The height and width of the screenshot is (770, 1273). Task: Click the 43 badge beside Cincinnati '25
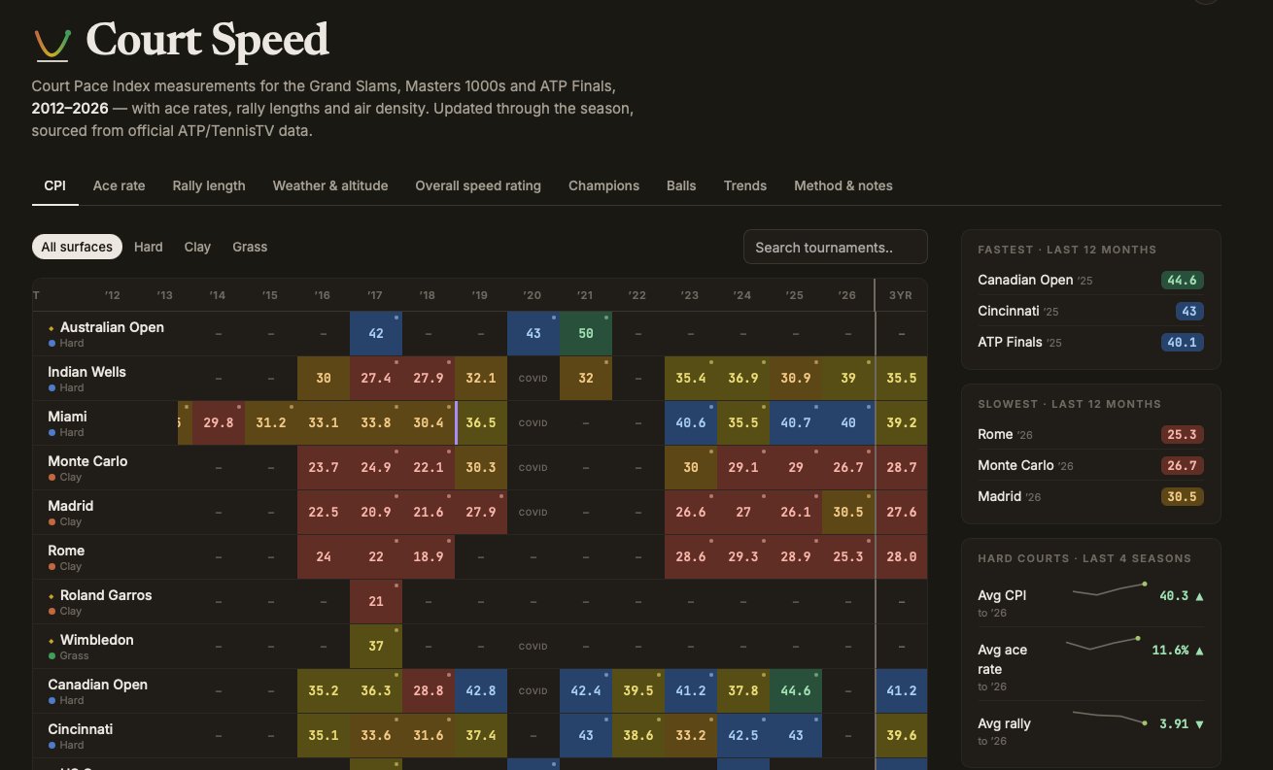(1189, 311)
